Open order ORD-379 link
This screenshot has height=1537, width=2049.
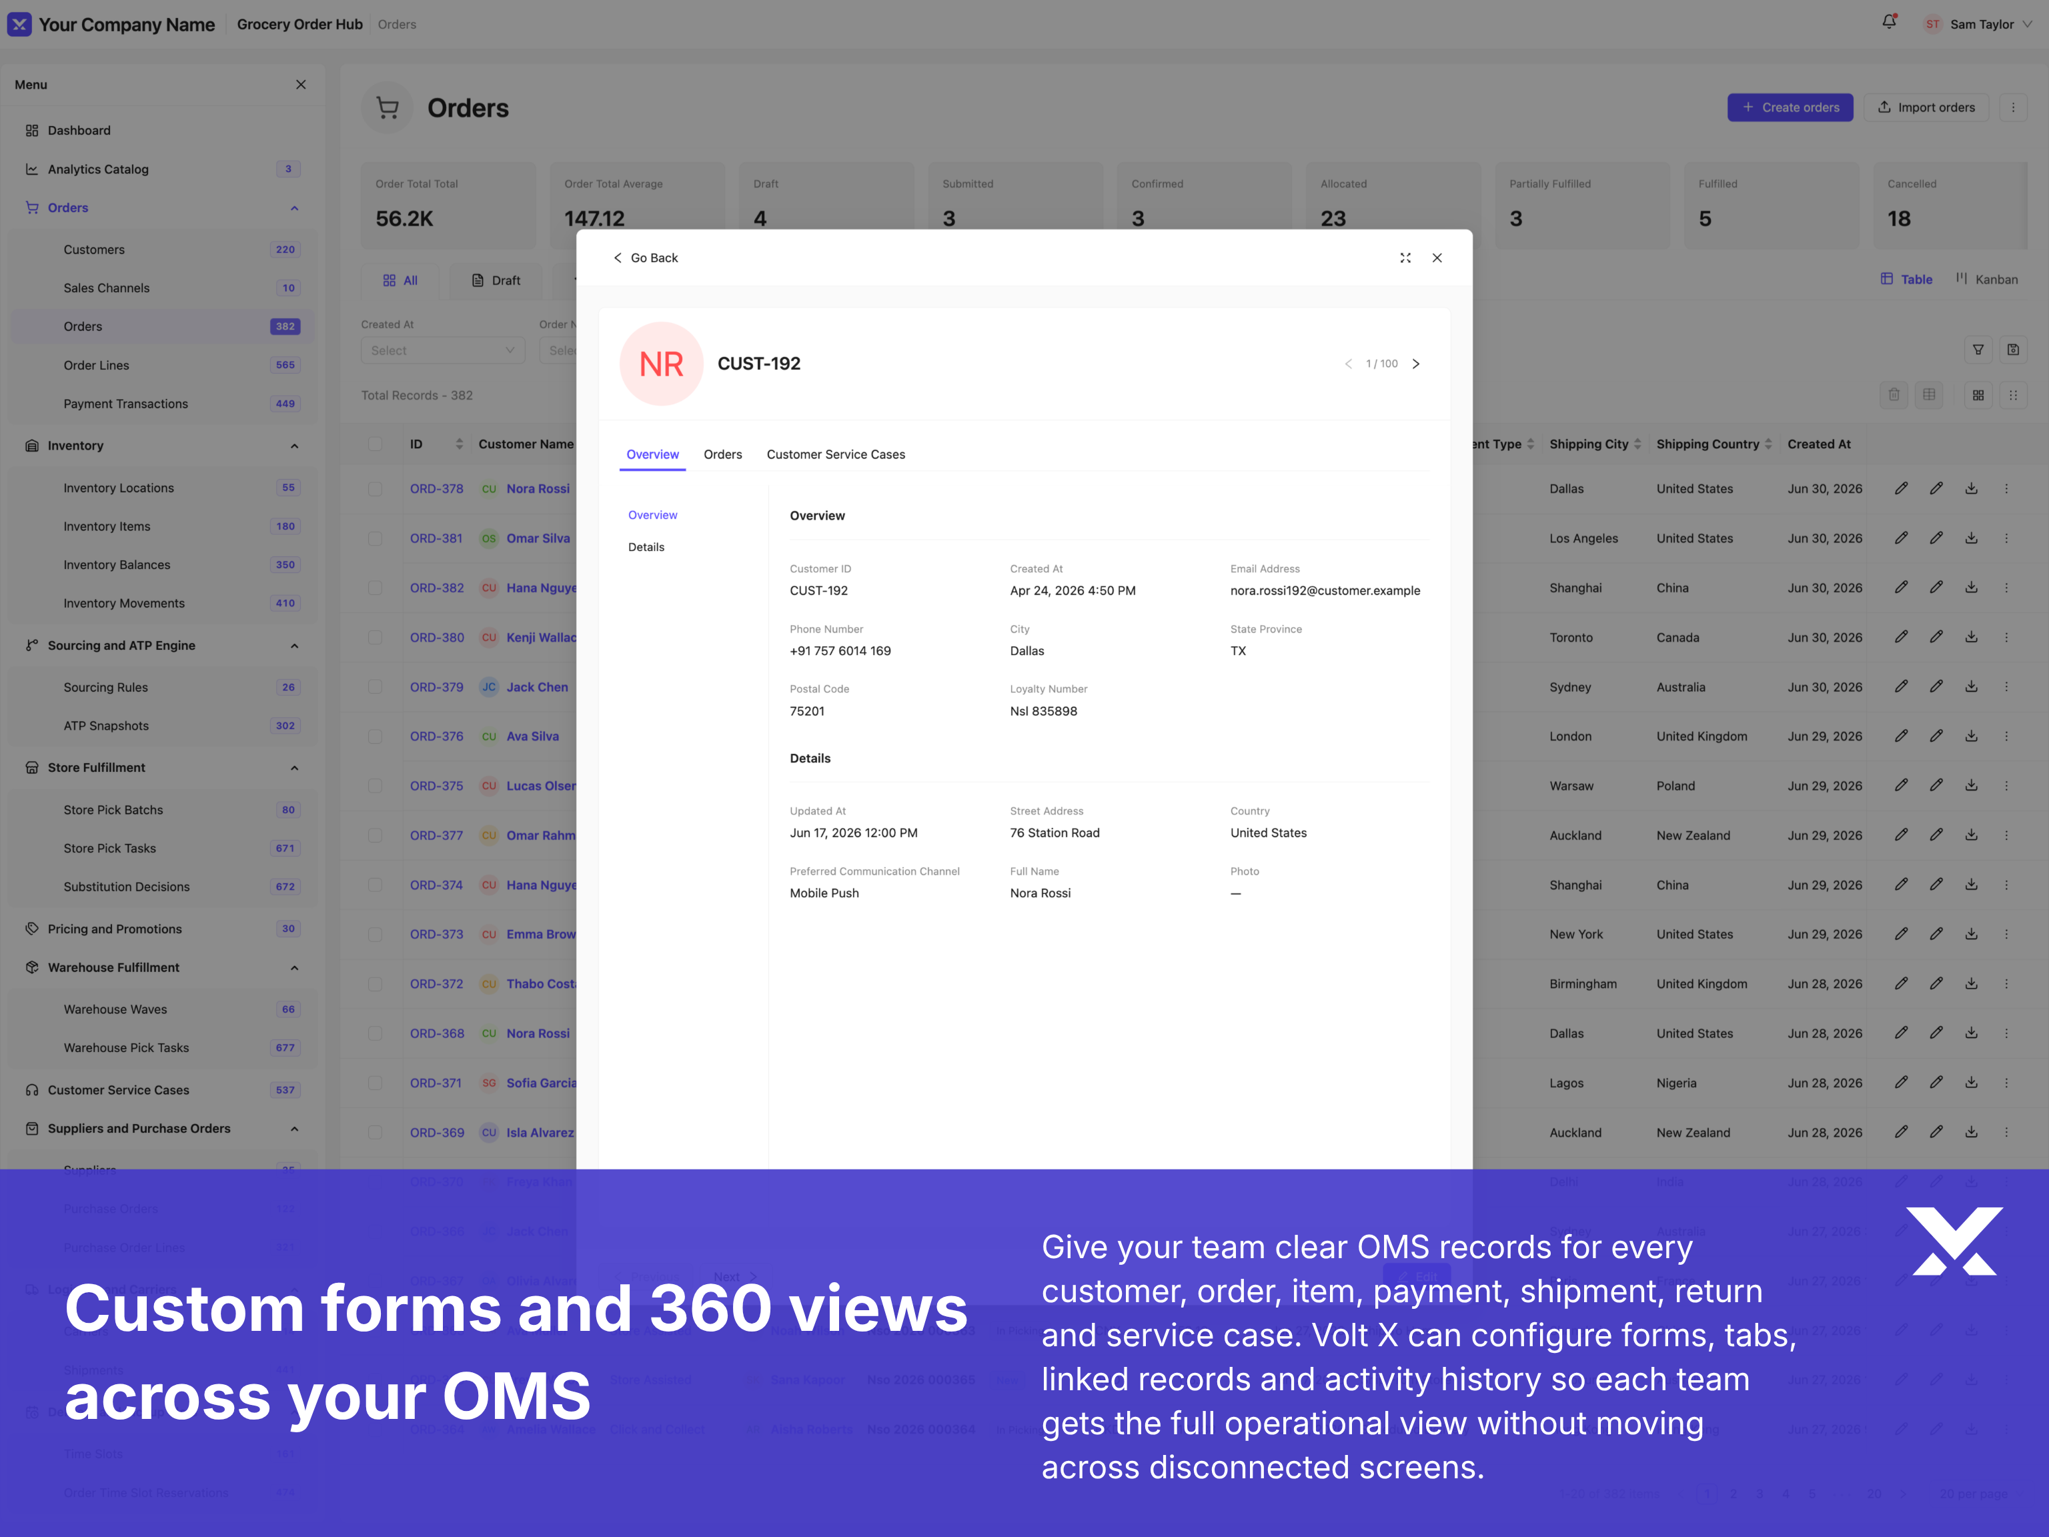(436, 686)
